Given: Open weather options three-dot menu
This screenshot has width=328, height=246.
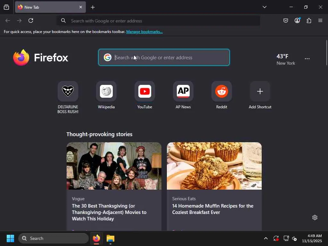Looking at the screenshot, I should (307, 59).
